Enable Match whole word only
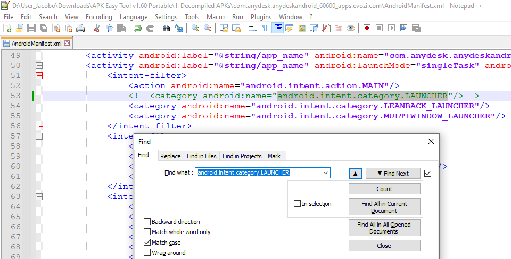 147,232
